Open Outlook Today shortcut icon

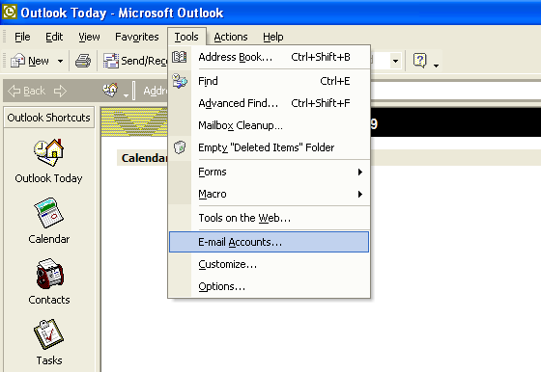point(48,152)
